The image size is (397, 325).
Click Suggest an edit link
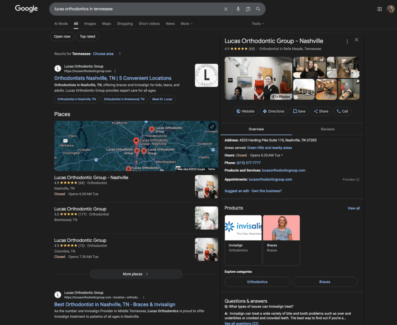coord(236,191)
